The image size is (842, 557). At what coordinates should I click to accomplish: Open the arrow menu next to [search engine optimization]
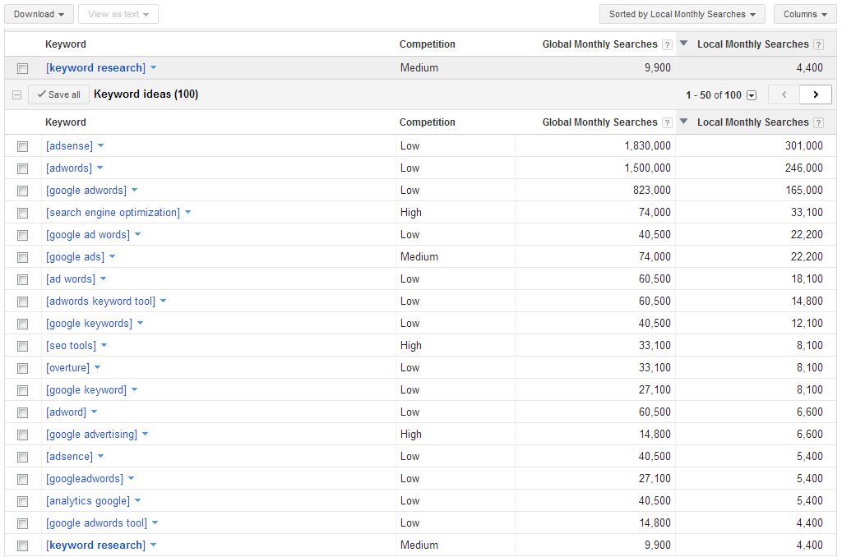(x=187, y=212)
